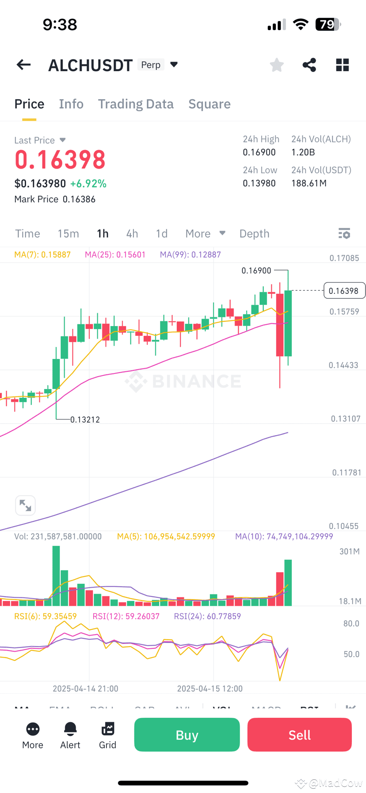Switch to the Trading Data tab
Image resolution: width=366 pixels, height=793 pixels.
[136, 104]
